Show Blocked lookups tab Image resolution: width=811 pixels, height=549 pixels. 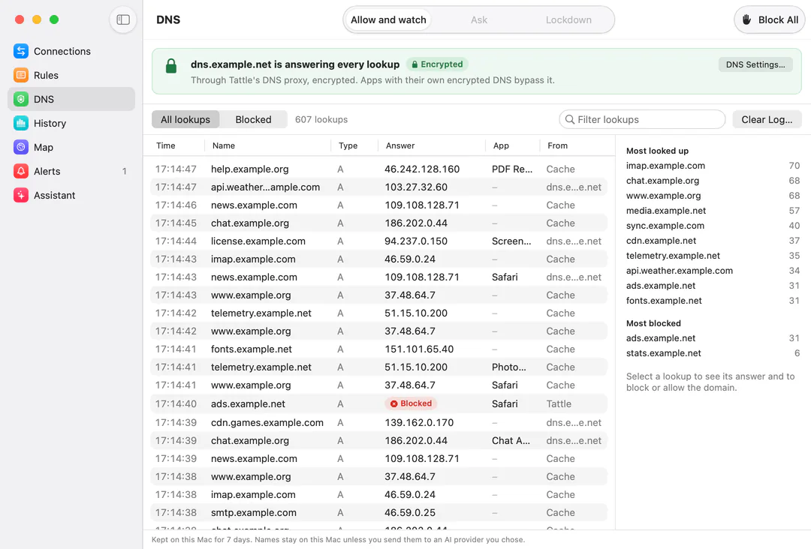point(253,119)
